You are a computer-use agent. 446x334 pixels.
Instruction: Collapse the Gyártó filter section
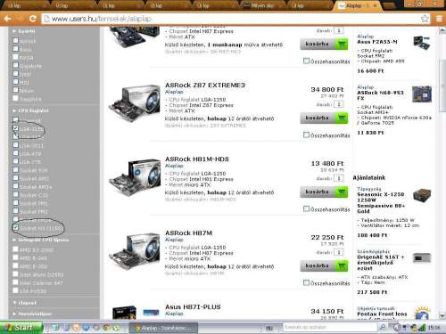24,31
